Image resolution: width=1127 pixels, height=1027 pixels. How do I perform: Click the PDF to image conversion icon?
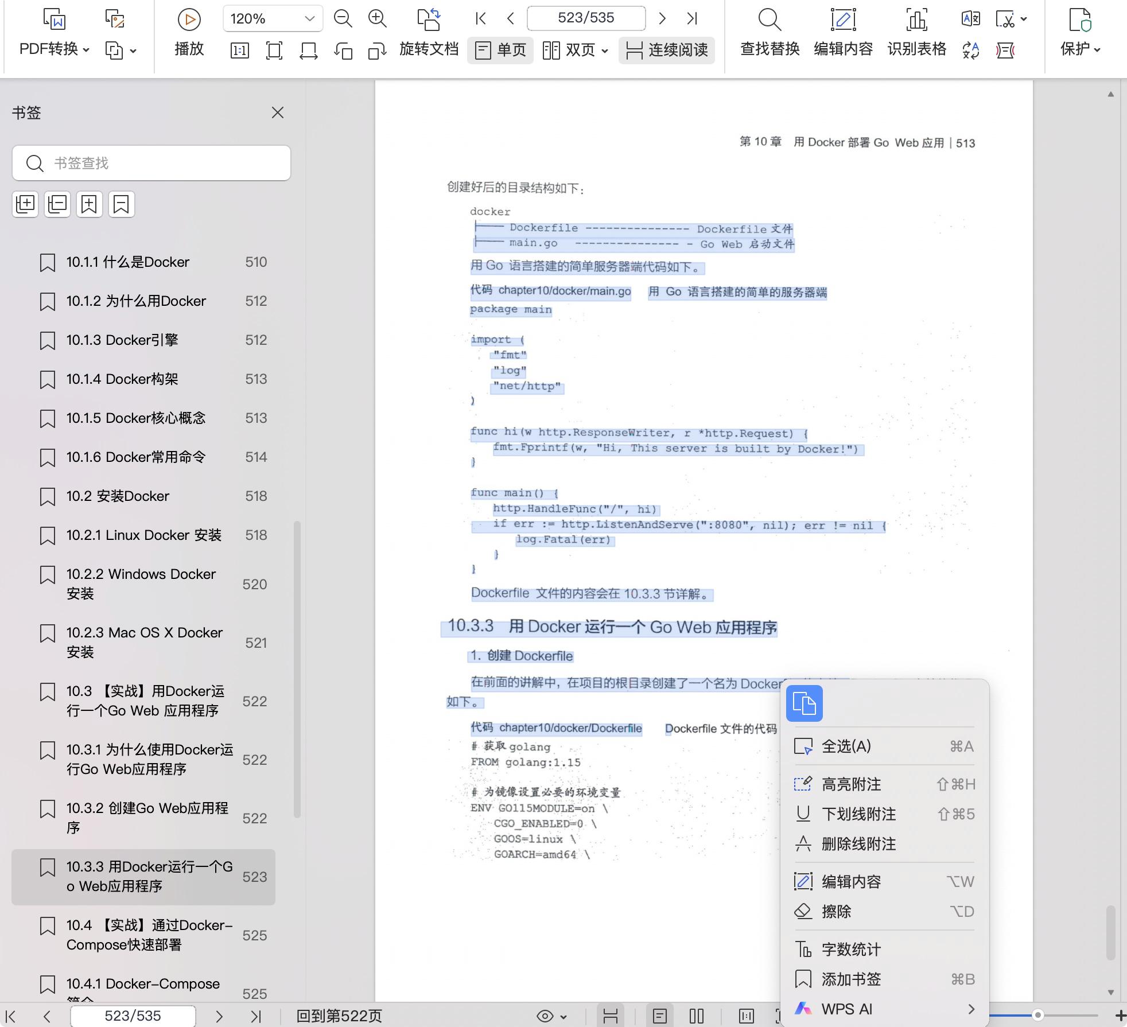click(115, 19)
